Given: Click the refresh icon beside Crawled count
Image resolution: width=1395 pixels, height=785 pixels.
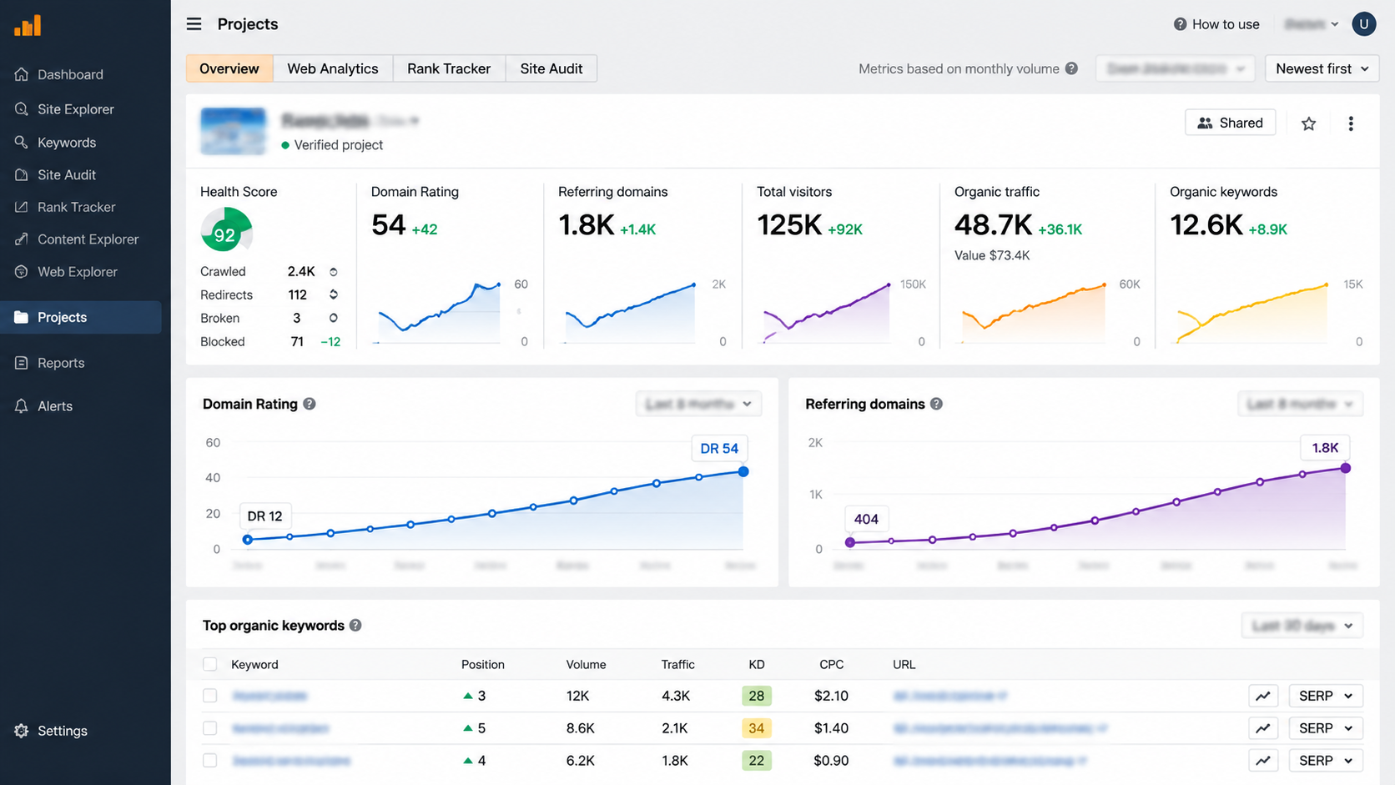Looking at the screenshot, I should (333, 272).
